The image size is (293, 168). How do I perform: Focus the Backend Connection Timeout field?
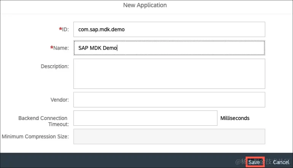pyautogui.click(x=145, y=118)
